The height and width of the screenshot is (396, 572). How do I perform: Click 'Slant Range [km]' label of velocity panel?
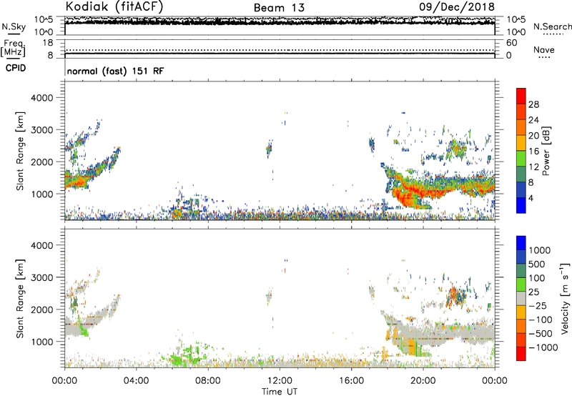click(x=20, y=298)
